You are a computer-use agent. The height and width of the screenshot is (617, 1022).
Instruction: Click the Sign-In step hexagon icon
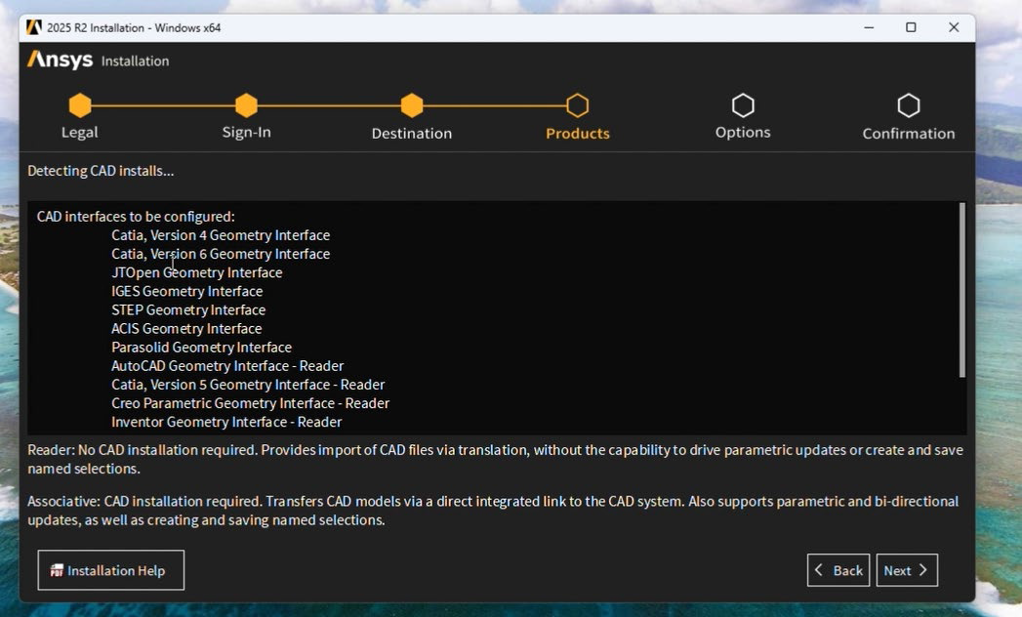(x=246, y=105)
